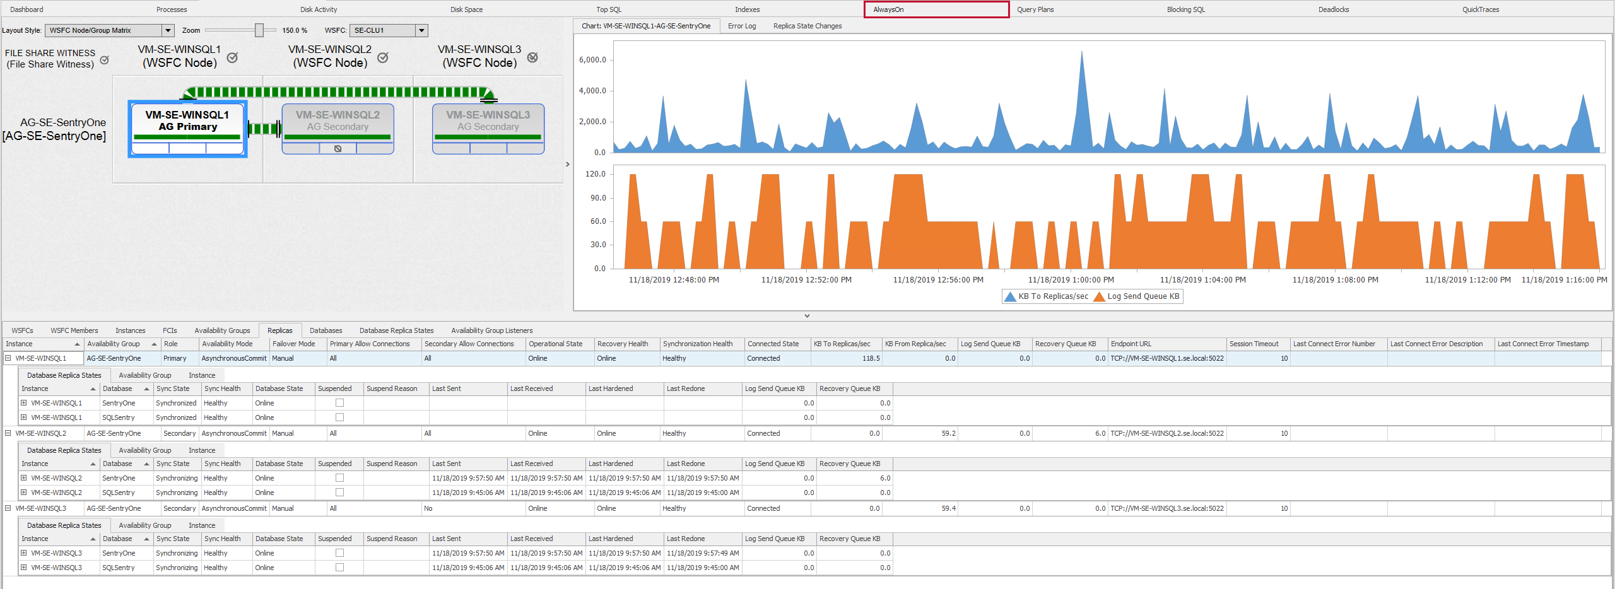Click the health icon next to VM-SE-WINSQL3 node

[533, 57]
